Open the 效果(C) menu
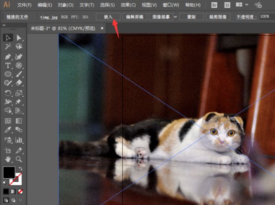275x205 pixels. pyautogui.click(x=128, y=5)
